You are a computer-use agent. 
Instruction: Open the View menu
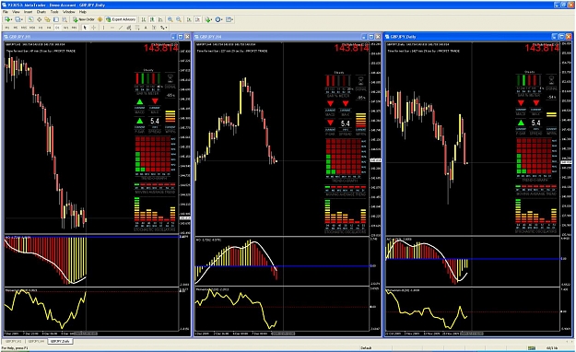pos(16,12)
